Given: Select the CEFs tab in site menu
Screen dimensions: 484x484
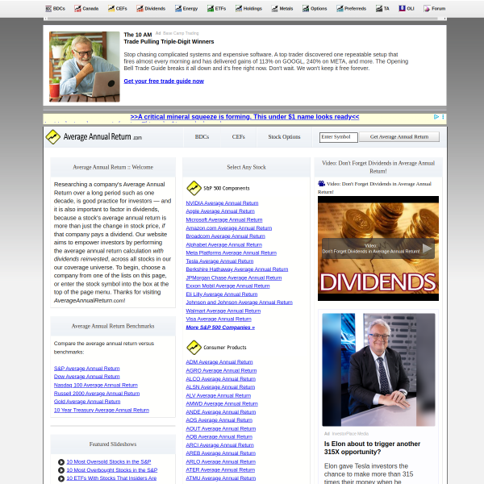Looking at the screenshot, I should [238, 137].
